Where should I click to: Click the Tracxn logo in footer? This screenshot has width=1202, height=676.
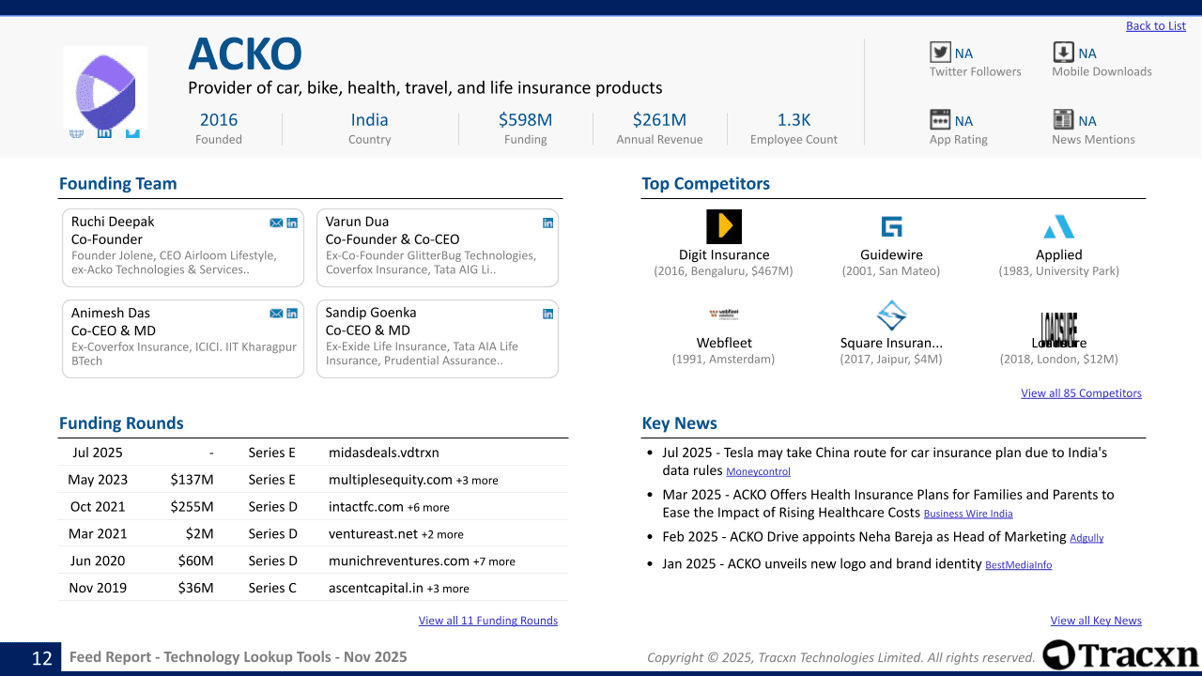coord(1120,655)
